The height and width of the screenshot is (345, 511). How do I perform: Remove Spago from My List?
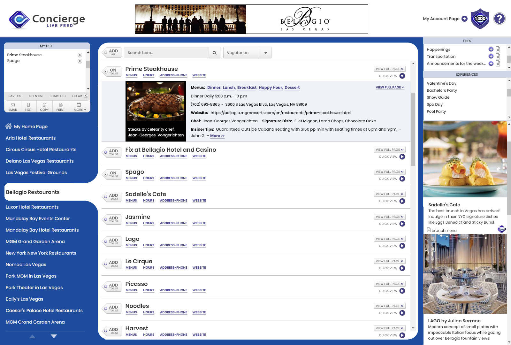[80, 61]
